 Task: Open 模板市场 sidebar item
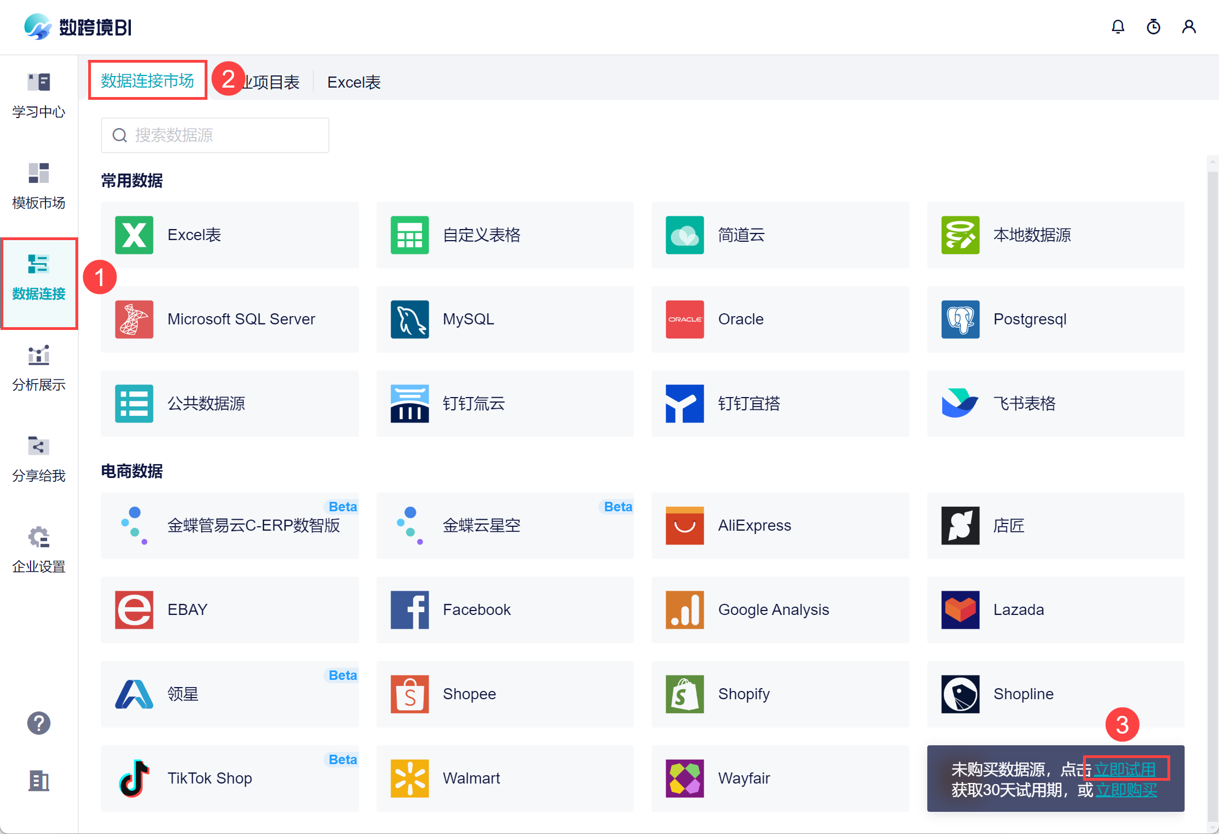[39, 187]
